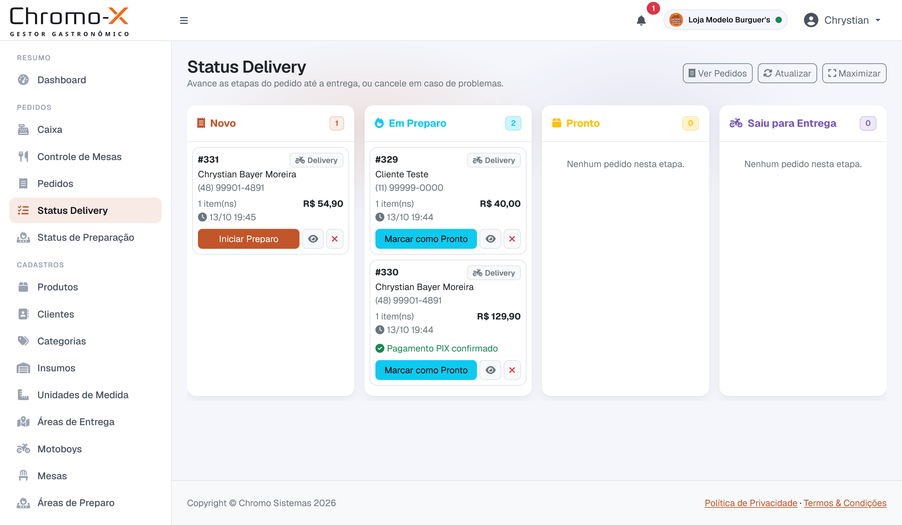The image size is (902, 525).
Task: Click the Novo count badge
Action: click(x=336, y=123)
